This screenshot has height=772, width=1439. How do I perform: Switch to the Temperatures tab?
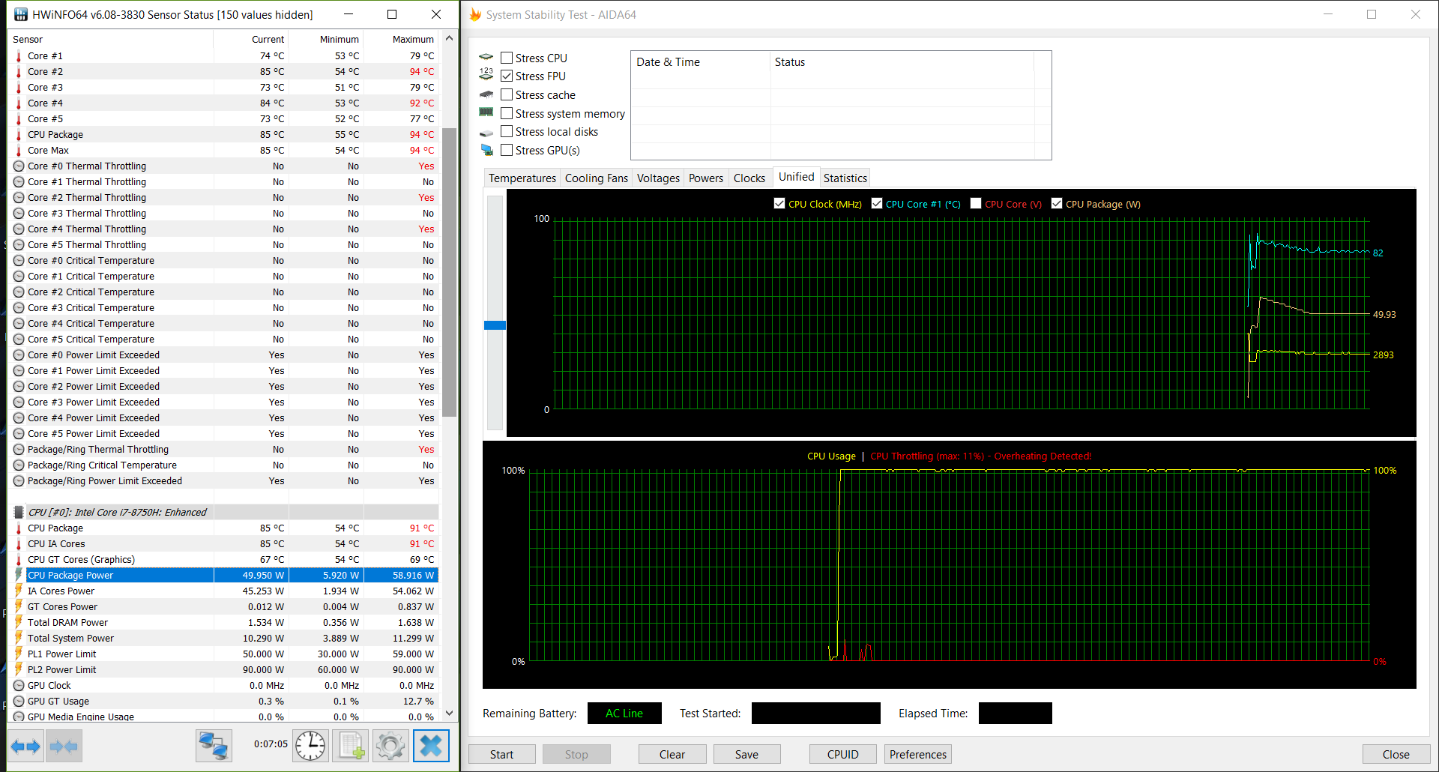coord(522,178)
